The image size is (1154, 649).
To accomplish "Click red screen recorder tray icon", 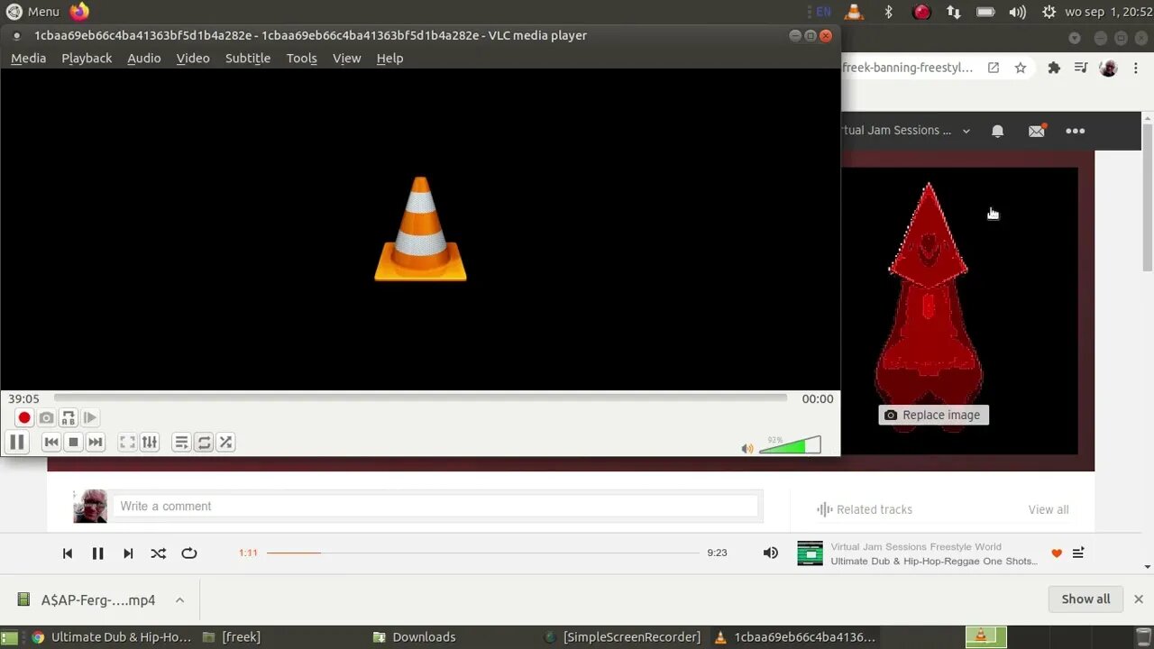I will (x=921, y=12).
